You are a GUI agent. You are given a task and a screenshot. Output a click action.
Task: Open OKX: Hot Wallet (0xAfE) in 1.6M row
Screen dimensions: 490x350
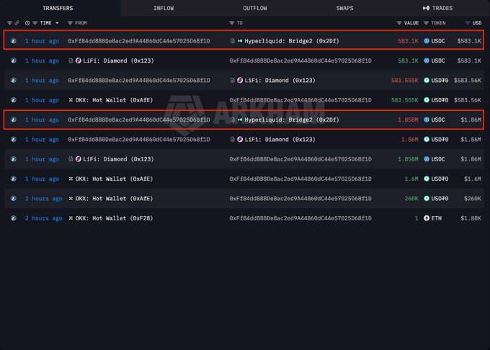point(114,179)
